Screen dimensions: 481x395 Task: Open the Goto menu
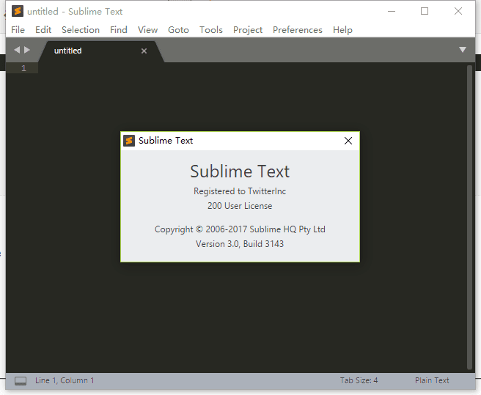pos(178,30)
